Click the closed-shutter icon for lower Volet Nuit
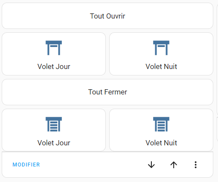The height and width of the screenshot is (182, 218). pos(161,124)
